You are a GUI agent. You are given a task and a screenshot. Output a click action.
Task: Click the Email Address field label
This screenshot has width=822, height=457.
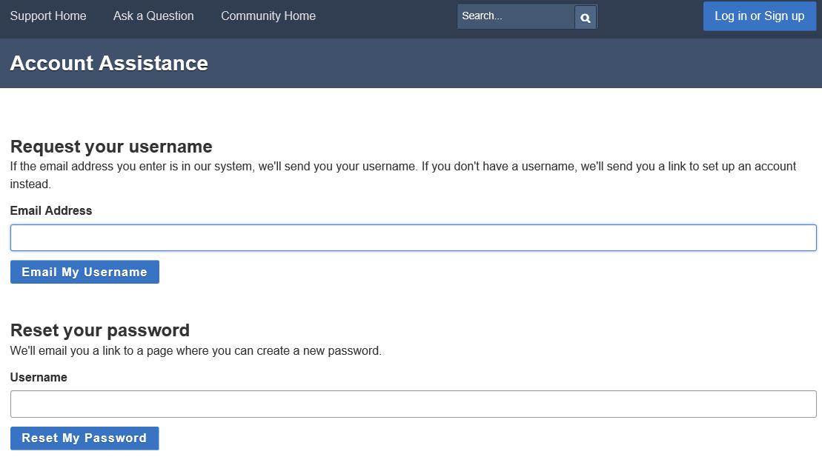tap(51, 210)
